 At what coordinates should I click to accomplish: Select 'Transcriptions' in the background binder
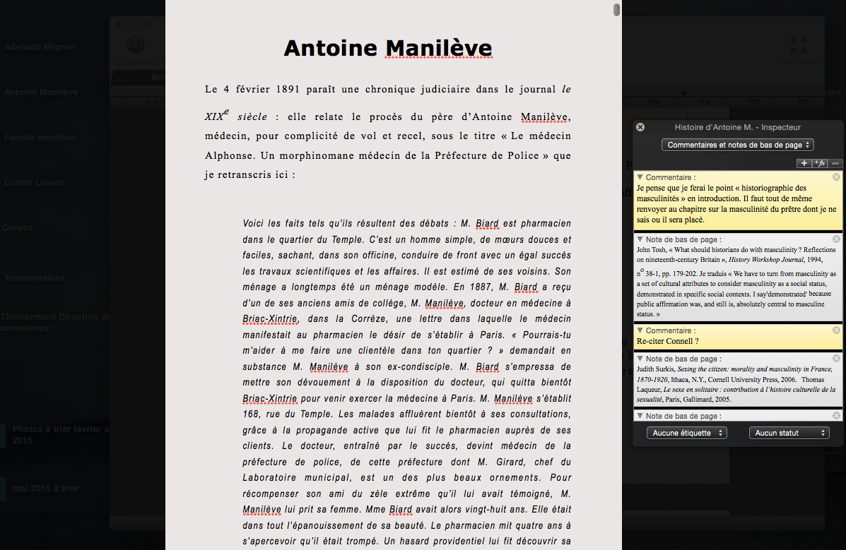tap(35, 277)
